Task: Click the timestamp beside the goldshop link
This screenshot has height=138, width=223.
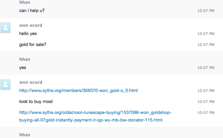Action: [206, 113]
